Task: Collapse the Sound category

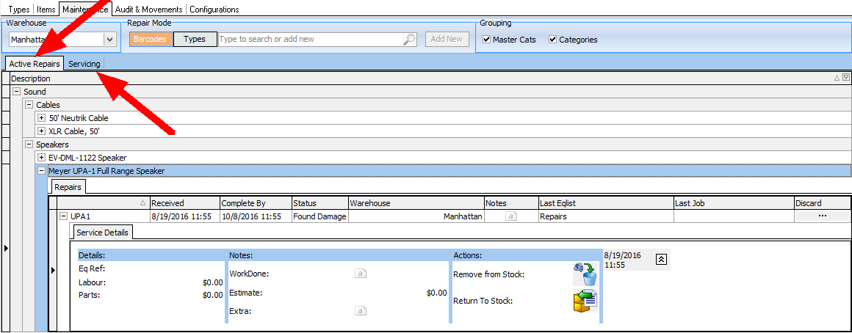Action: coord(16,92)
